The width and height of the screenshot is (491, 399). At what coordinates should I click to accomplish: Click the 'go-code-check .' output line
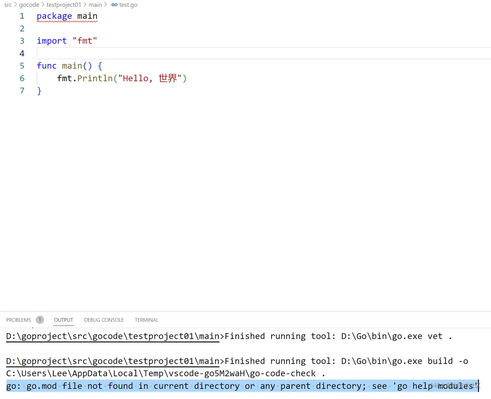pyautogui.click(x=166, y=374)
